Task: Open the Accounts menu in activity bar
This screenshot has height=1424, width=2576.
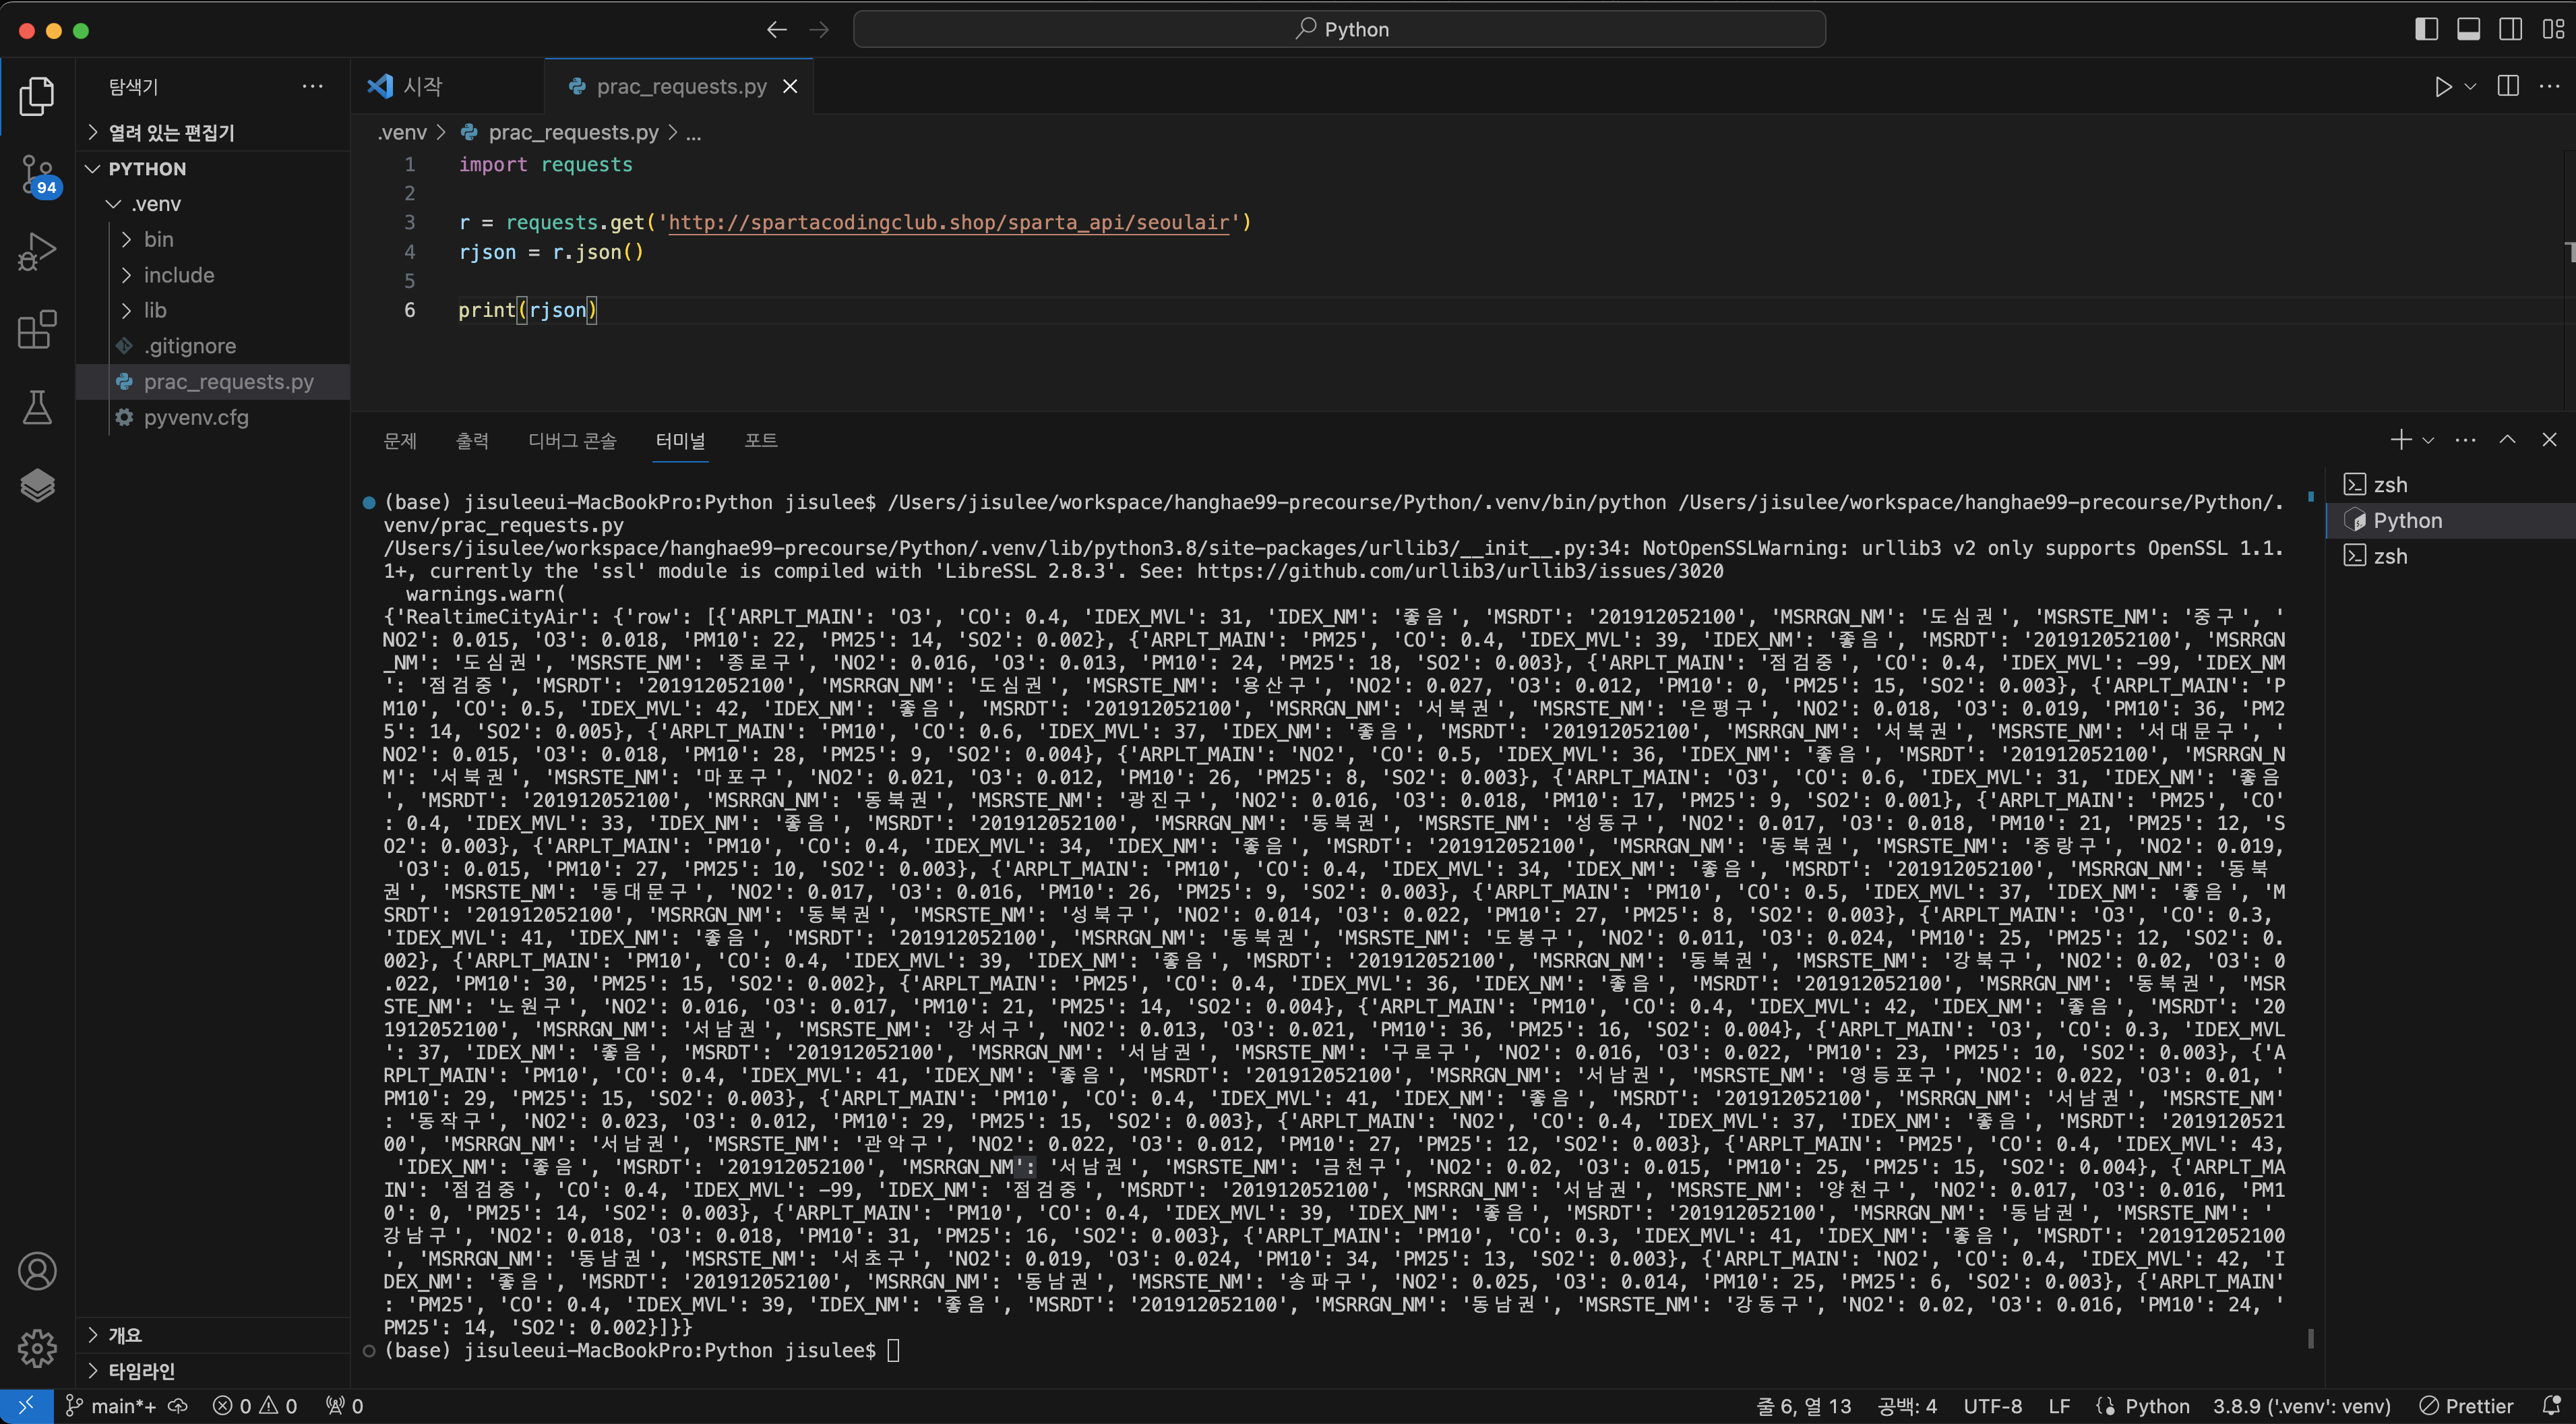Action: (37, 1271)
